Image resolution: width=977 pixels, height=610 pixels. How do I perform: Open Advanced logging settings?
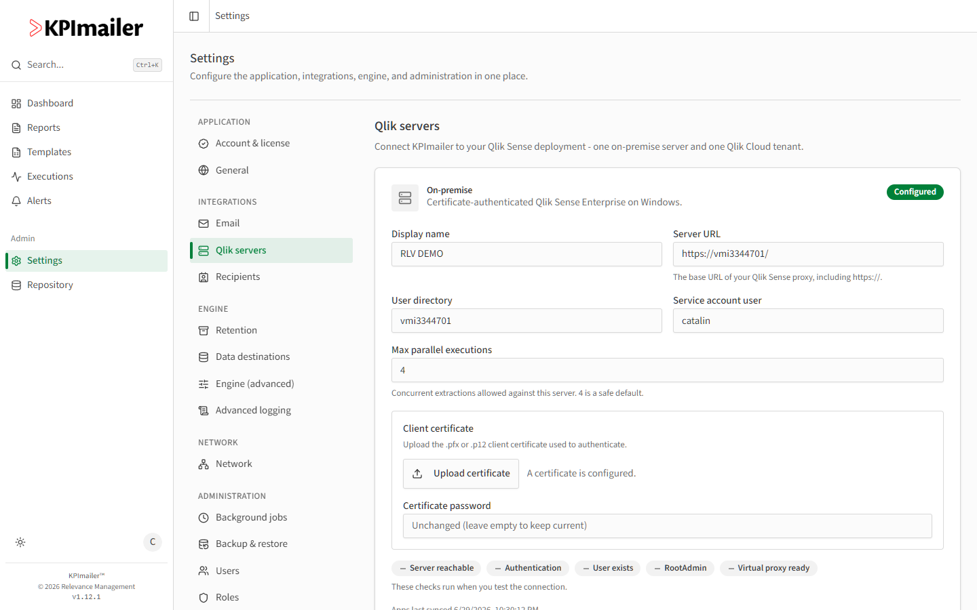271,410
